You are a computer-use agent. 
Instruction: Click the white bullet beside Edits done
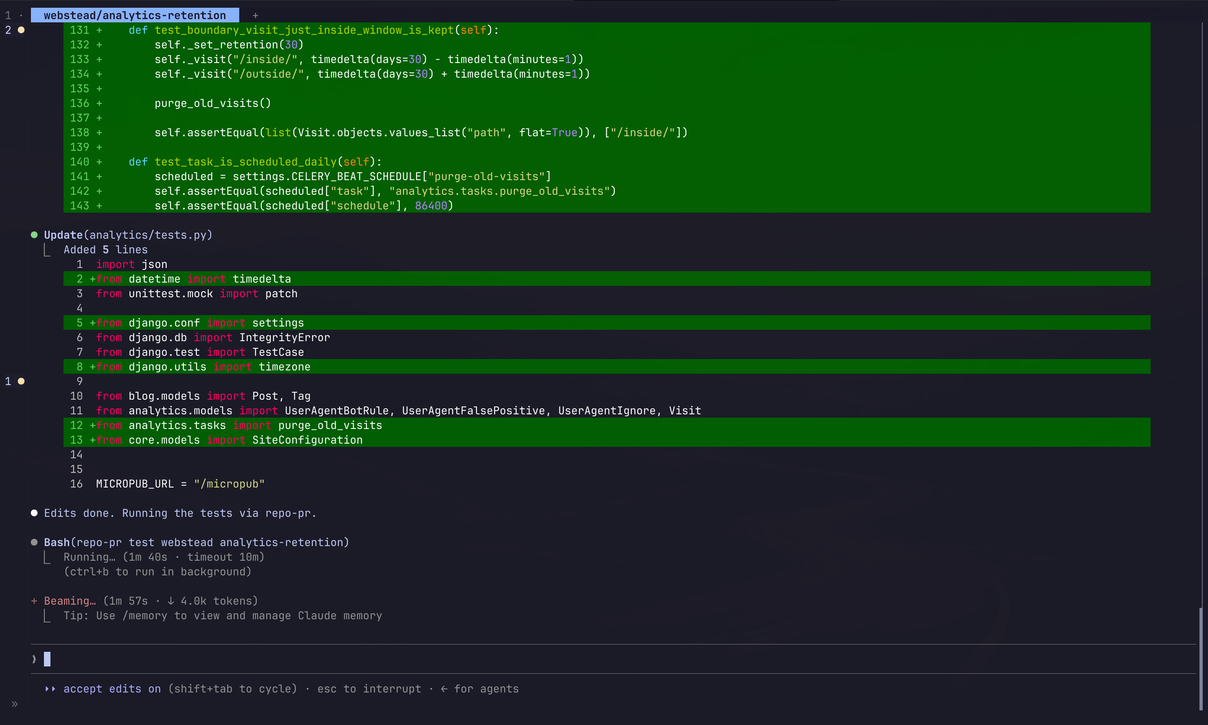(x=34, y=513)
